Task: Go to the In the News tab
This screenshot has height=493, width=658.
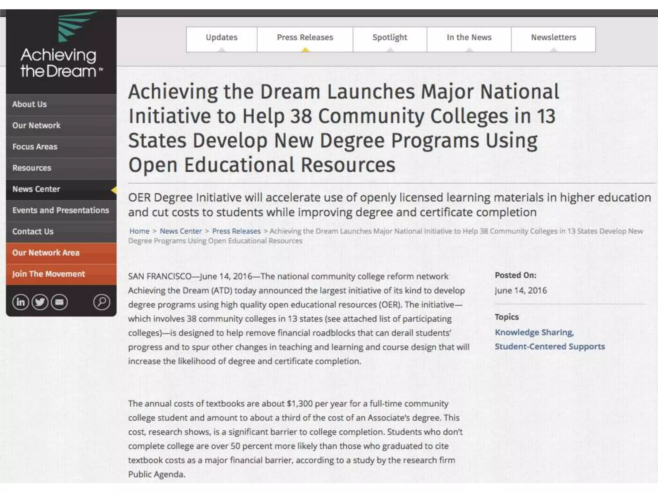Action: click(x=469, y=38)
